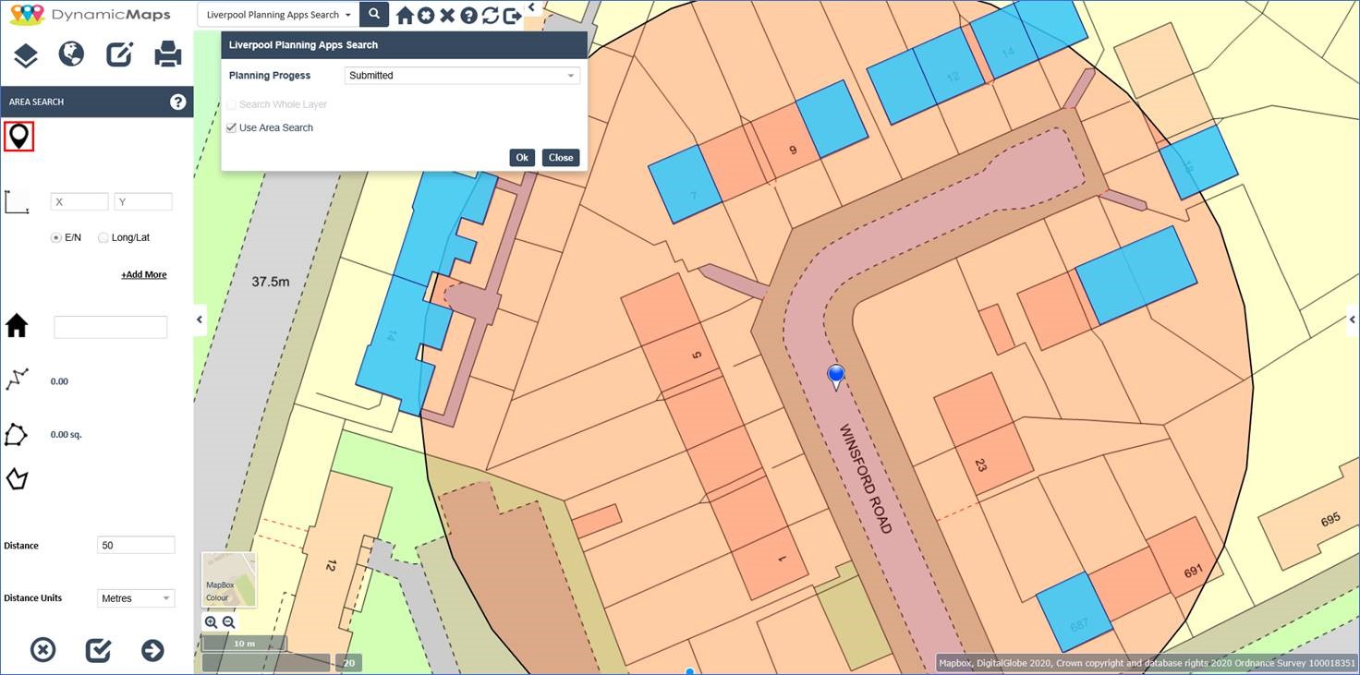
Task: Click the right arrow next icon
Action: 152,650
